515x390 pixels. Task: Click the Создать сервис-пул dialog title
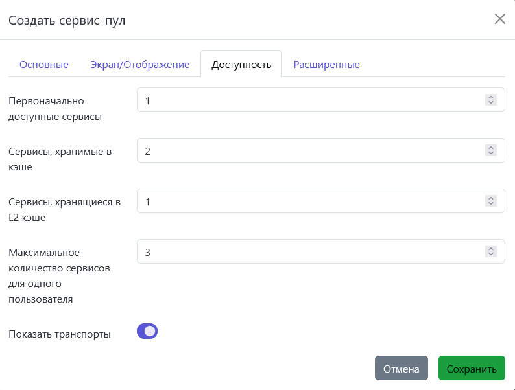(67, 20)
